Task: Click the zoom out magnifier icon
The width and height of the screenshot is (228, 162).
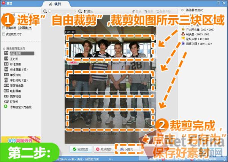Action: [45, 11]
